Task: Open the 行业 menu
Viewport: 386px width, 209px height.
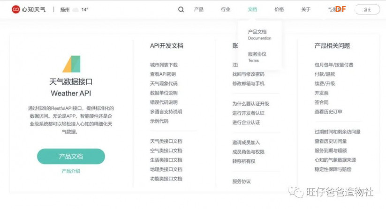Action: click(226, 9)
